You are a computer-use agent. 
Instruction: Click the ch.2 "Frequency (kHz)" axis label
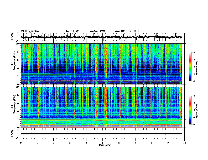[14, 104]
